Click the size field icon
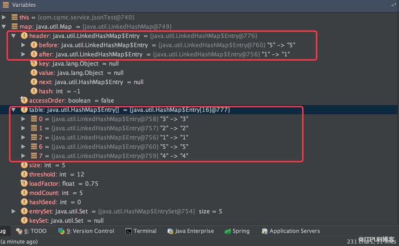 [24, 165]
